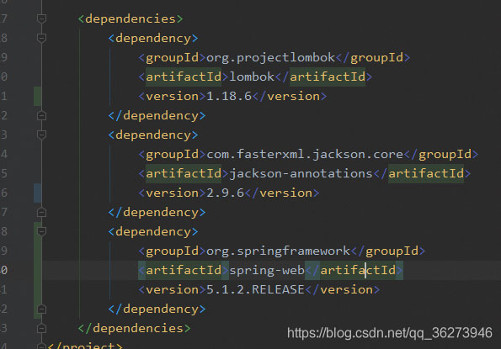Click jackson-annotations artifactId value
The image size is (501, 349).
pos(301,173)
